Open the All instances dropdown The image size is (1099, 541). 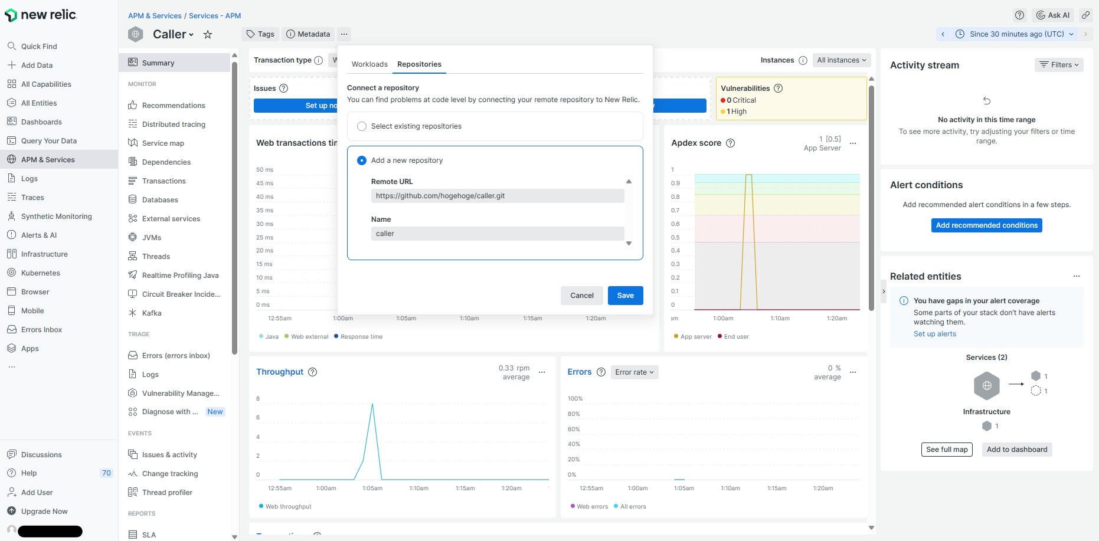[841, 60]
